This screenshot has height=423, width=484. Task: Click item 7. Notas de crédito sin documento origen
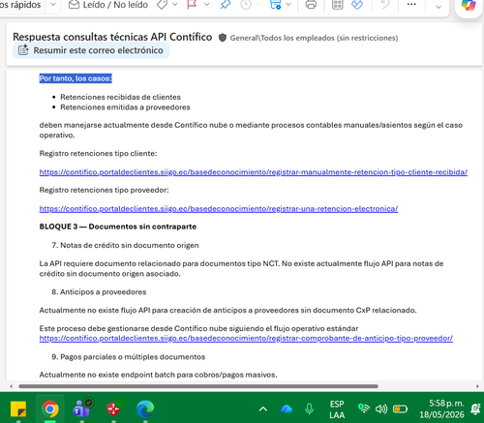pyautogui.click(x=125, y=245)
